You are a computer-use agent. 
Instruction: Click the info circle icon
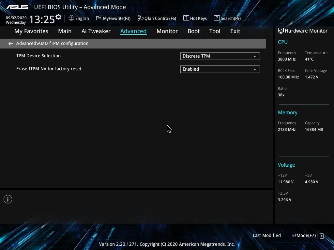8,199
